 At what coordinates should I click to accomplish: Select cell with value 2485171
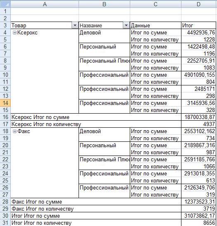tap(198, 89)
